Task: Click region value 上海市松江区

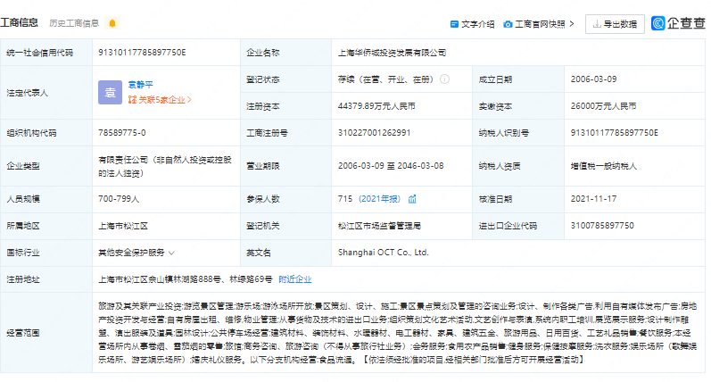Action: coord(123,226)
